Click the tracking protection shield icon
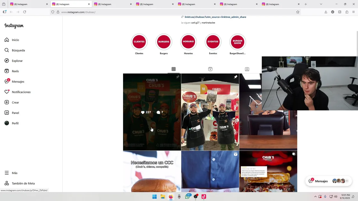 click(53, 12)
